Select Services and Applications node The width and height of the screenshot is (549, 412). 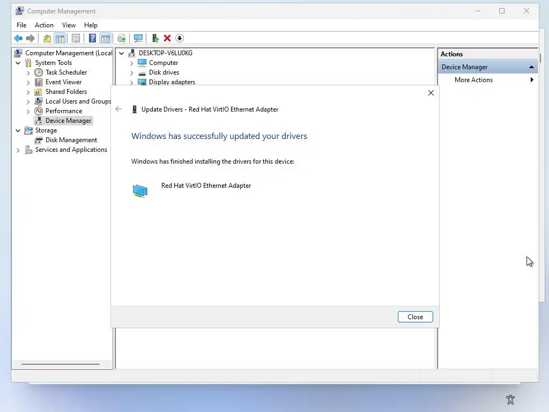coord(71,150)
